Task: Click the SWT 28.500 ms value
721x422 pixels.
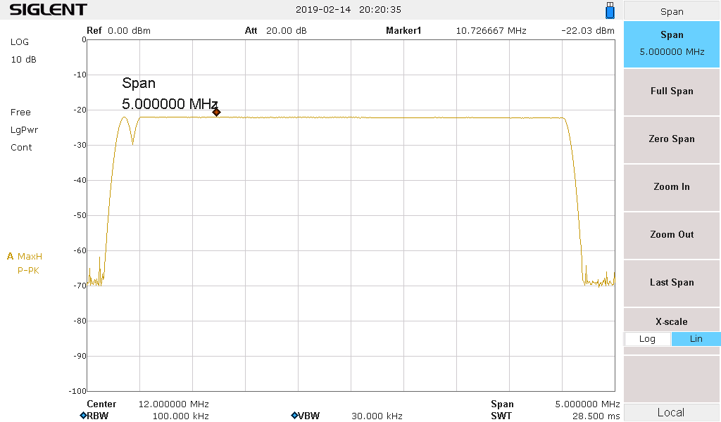Action: [596, 416]
